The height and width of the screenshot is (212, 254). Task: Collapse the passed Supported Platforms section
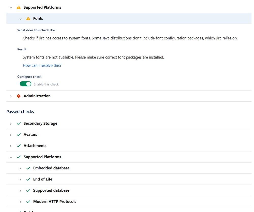(x=11, y=157)
